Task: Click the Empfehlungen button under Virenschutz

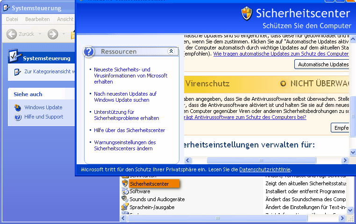Action: [x=340, y=128]
